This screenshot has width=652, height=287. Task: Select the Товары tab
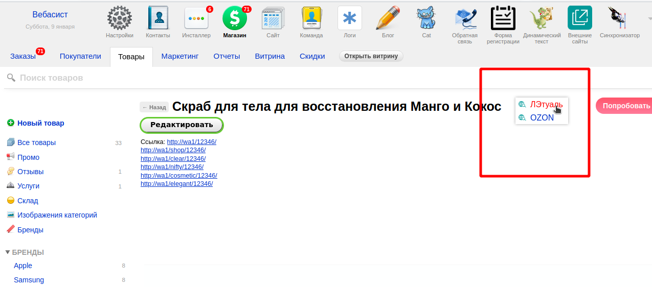click(x=131, y=57)
